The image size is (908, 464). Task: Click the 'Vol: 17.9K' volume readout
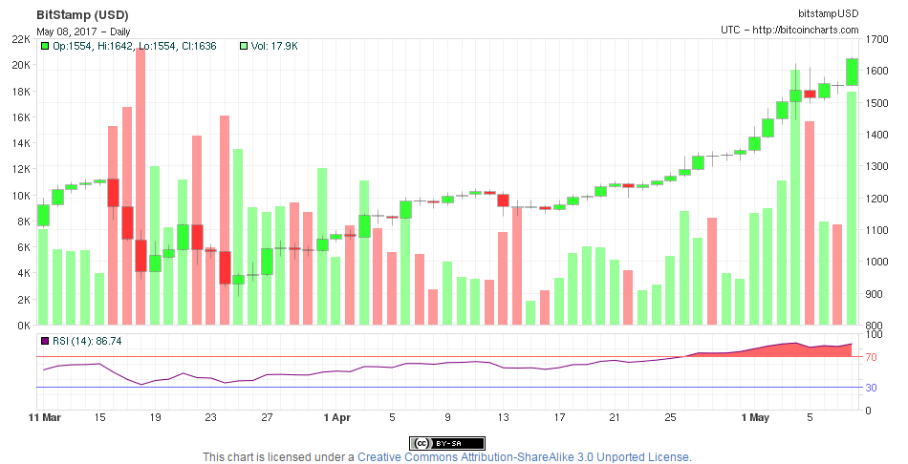(274, 46)
